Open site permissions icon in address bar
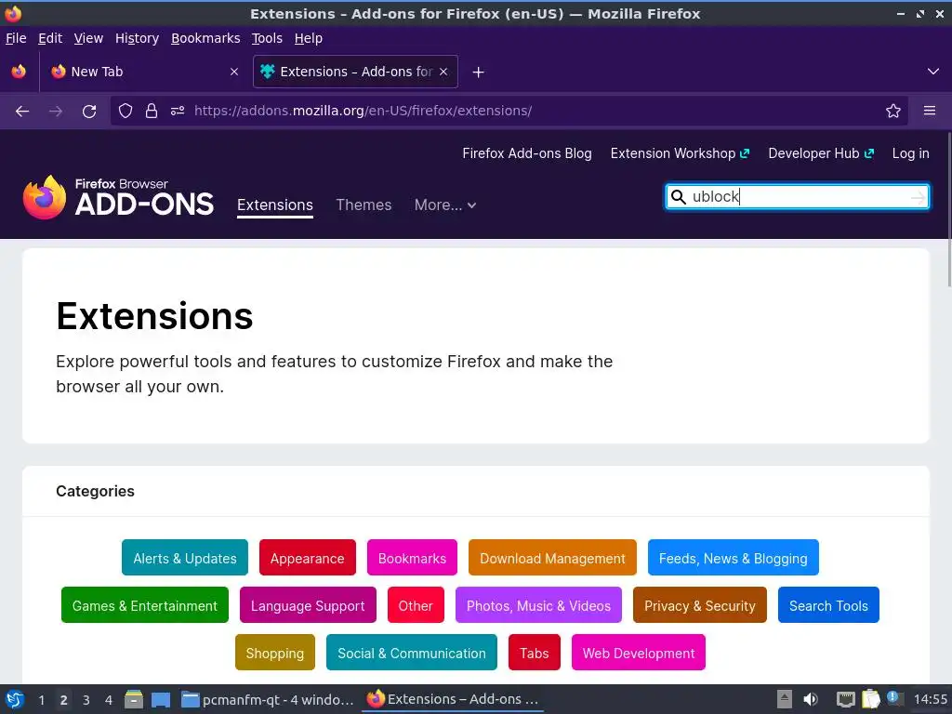The width and height of the screenshot is (952, 714). click(x=178, y=112)
